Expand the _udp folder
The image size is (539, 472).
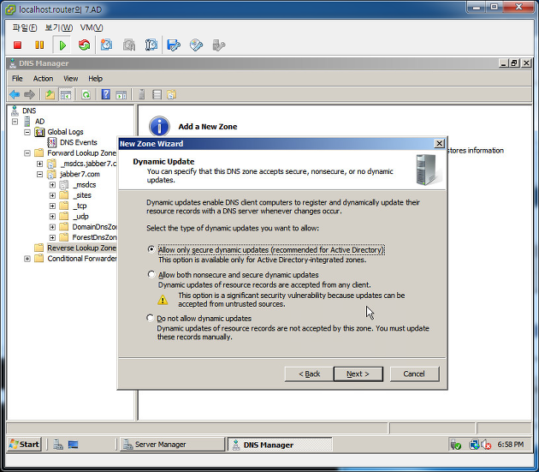click(x=52, y=217)
